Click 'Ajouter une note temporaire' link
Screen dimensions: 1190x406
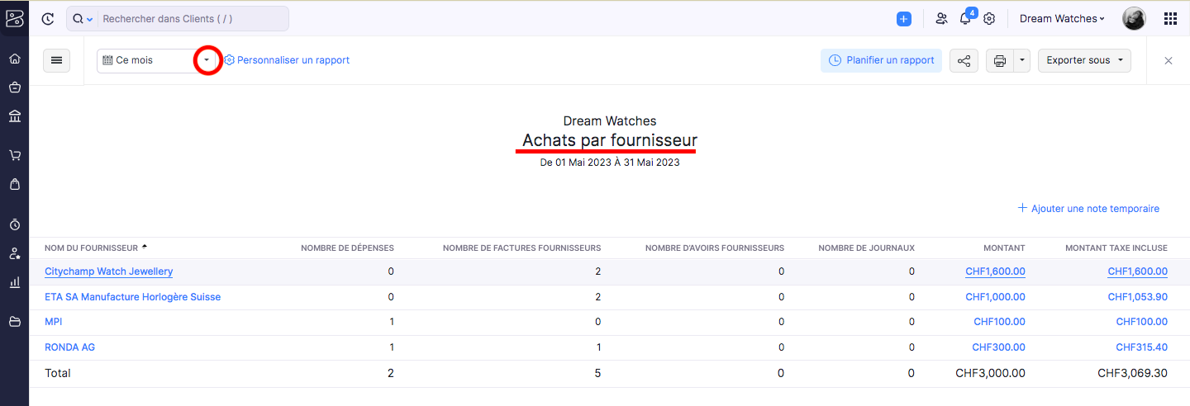point(1088,209)
